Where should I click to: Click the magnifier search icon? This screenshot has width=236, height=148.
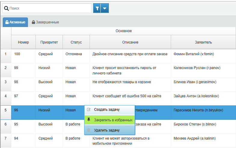tap(6, 8)
